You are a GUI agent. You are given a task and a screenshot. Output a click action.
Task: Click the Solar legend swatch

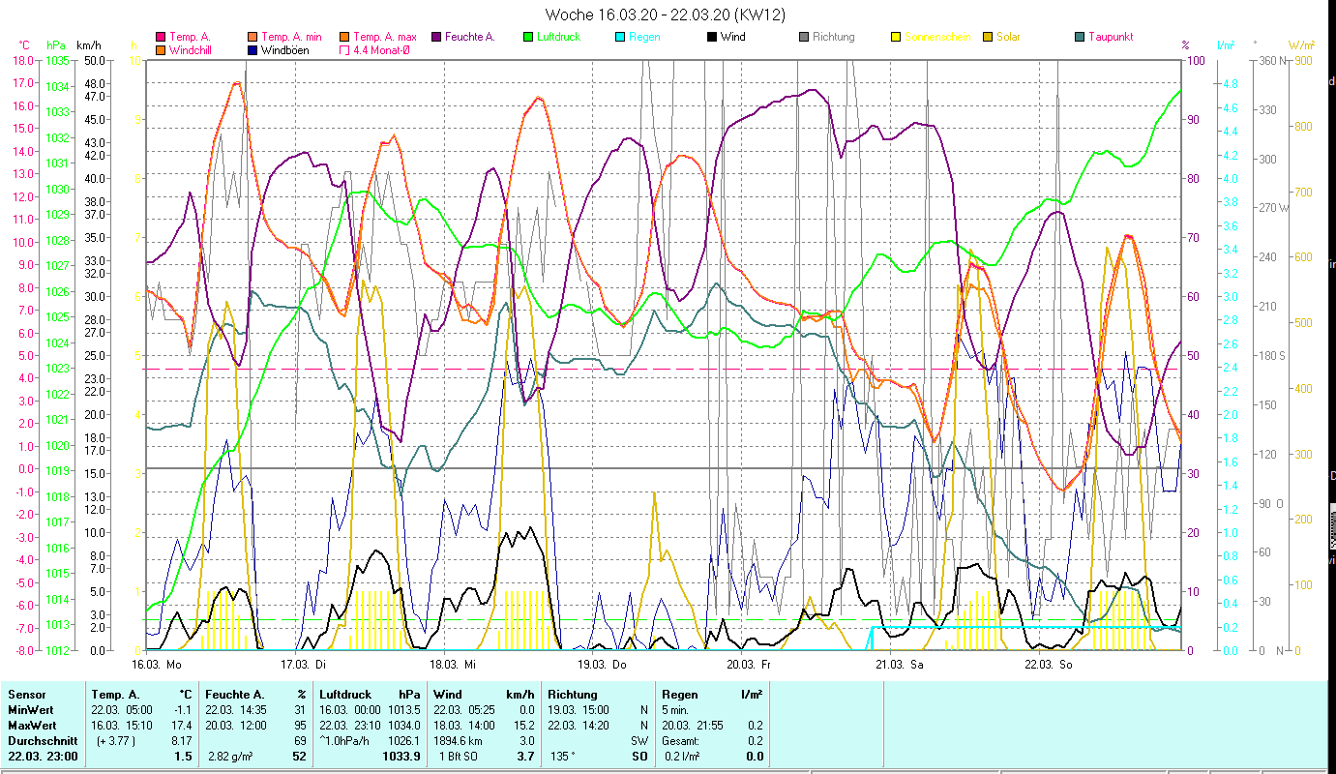tap(988, 38)
